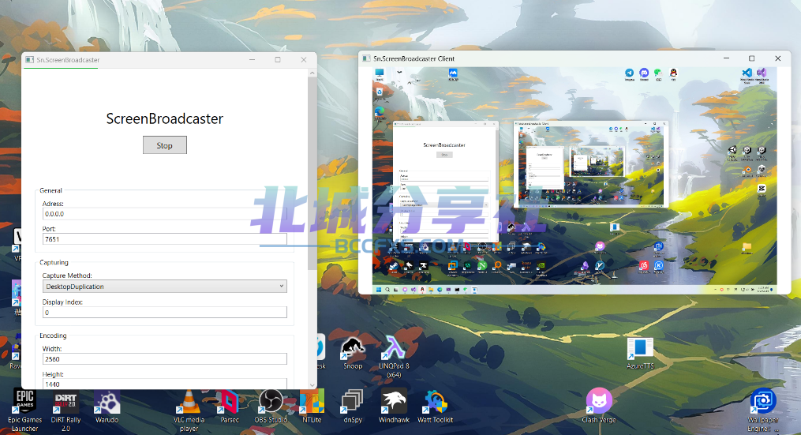
Task: Select the NTLite desktop icon
Action: coord(312,407)
